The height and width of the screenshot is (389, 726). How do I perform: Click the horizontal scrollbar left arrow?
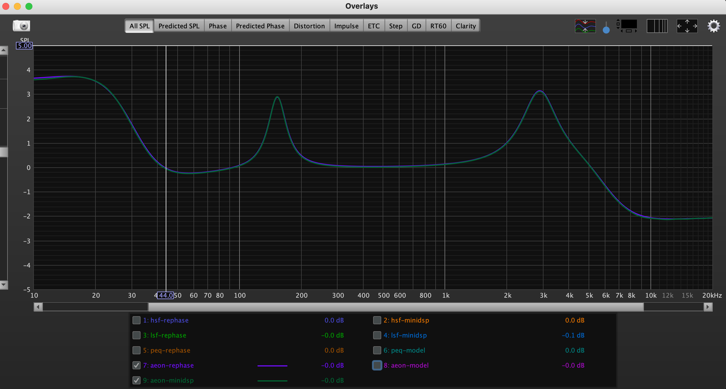click(x=38, y=307)
